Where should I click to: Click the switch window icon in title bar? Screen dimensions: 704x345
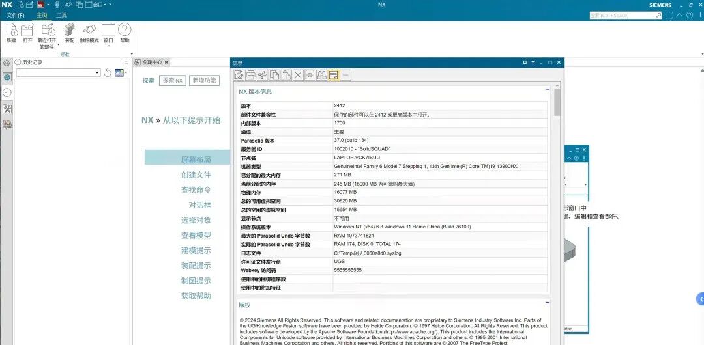[80, 5]
